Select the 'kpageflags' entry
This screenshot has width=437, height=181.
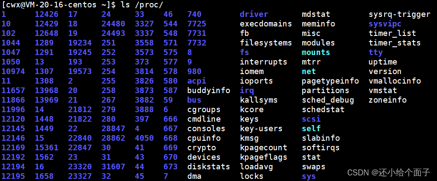click(264, 157)
